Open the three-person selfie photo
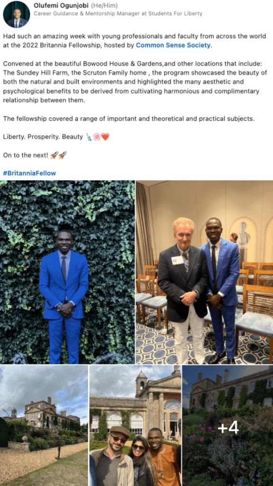The height and width of the screenshot is (486, 273). (135, 426)
